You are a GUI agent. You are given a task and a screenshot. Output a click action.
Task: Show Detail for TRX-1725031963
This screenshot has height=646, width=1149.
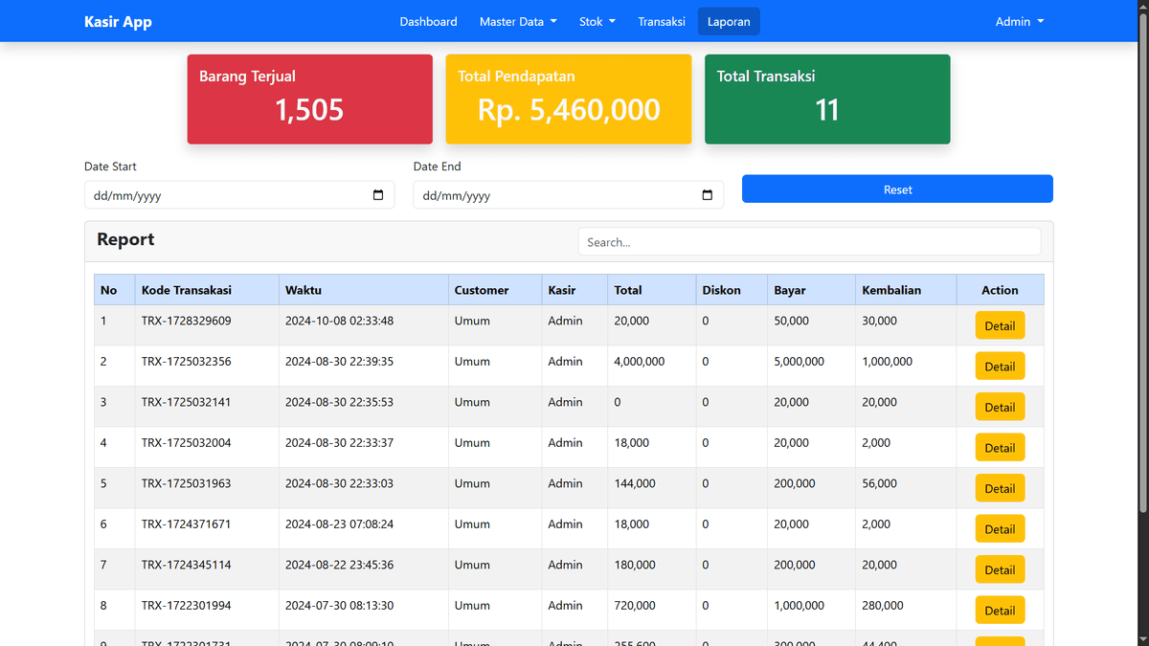[1000, 488]
